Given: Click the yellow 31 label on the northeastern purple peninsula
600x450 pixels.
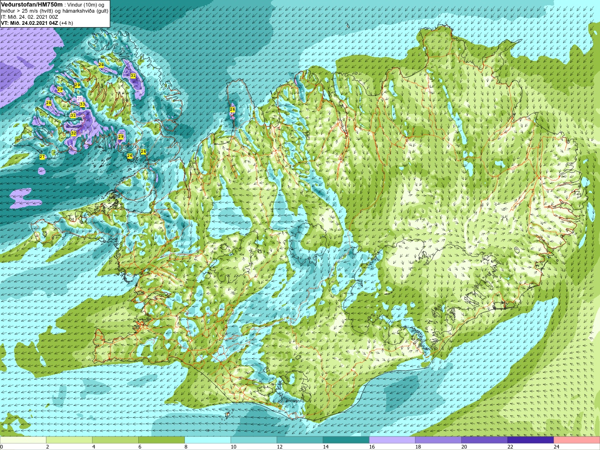Looking at the screenshot, I should point(133,75).
